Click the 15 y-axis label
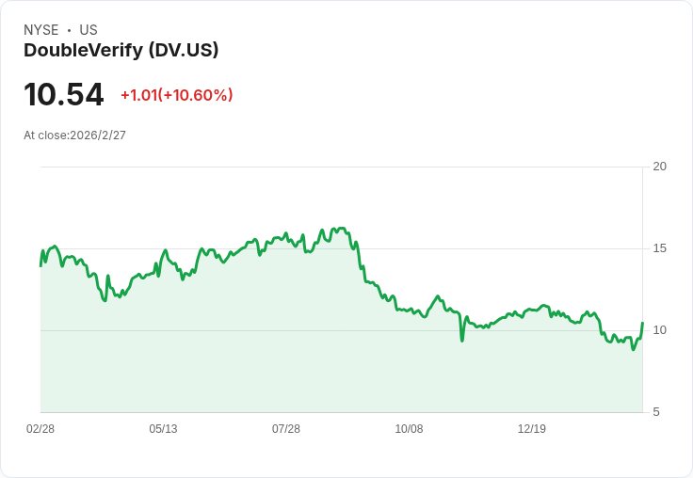 click(660, 248)
